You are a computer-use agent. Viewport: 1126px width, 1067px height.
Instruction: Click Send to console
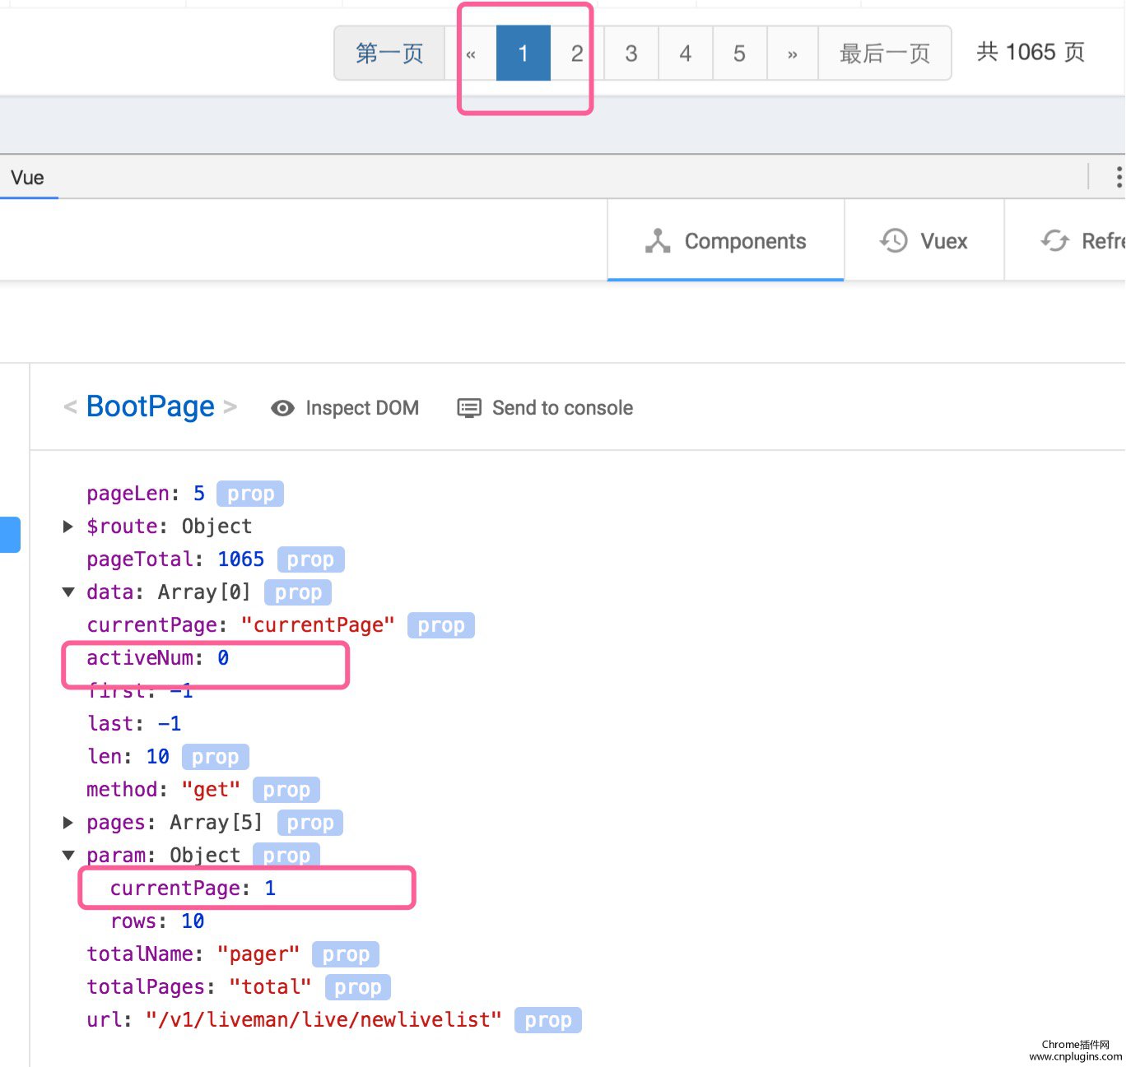point(545,408)
